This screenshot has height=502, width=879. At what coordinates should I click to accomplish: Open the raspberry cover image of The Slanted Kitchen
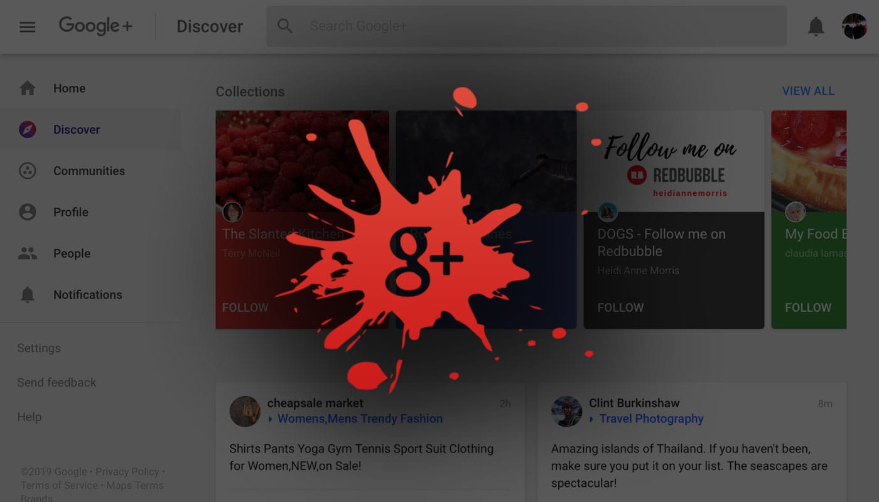[302, 161]
